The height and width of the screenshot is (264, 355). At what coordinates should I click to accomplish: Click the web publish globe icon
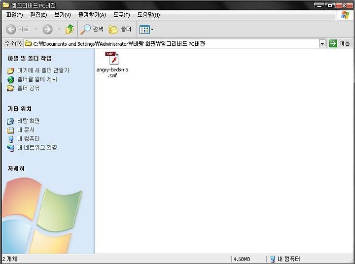pyautogui.click(x=11, y=80)
